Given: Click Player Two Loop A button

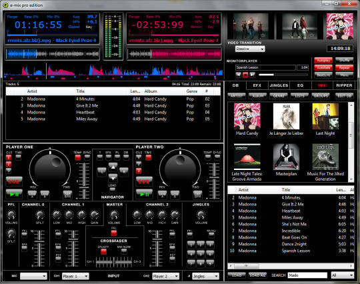Looking at the screenshot, I should click(162, 195).
